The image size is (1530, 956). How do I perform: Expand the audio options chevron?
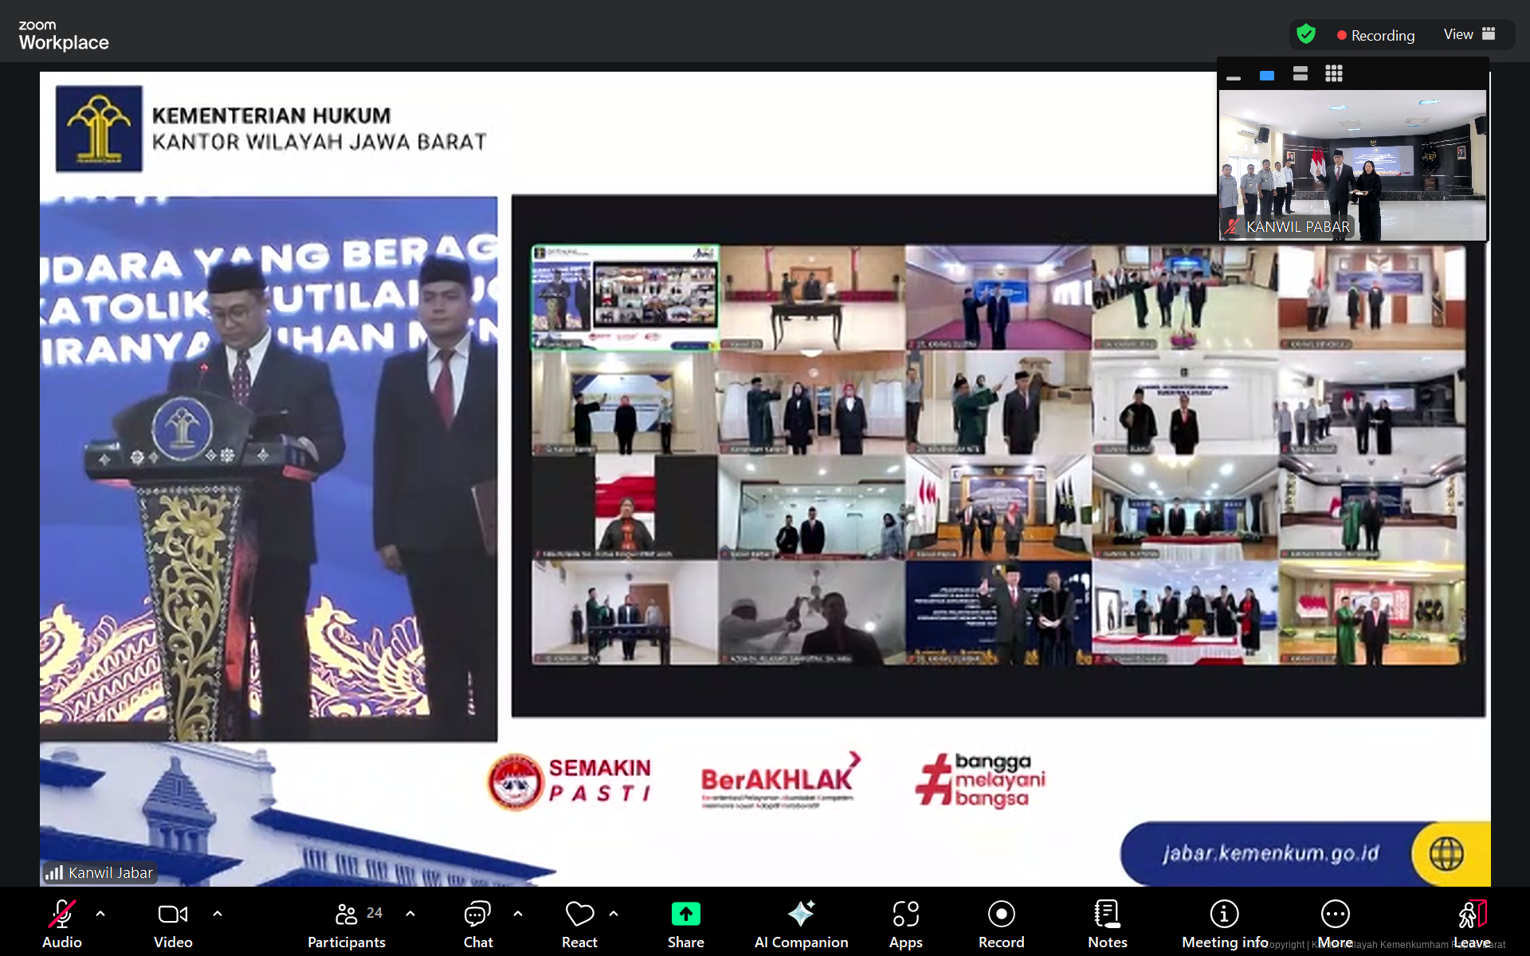(100, 914)
